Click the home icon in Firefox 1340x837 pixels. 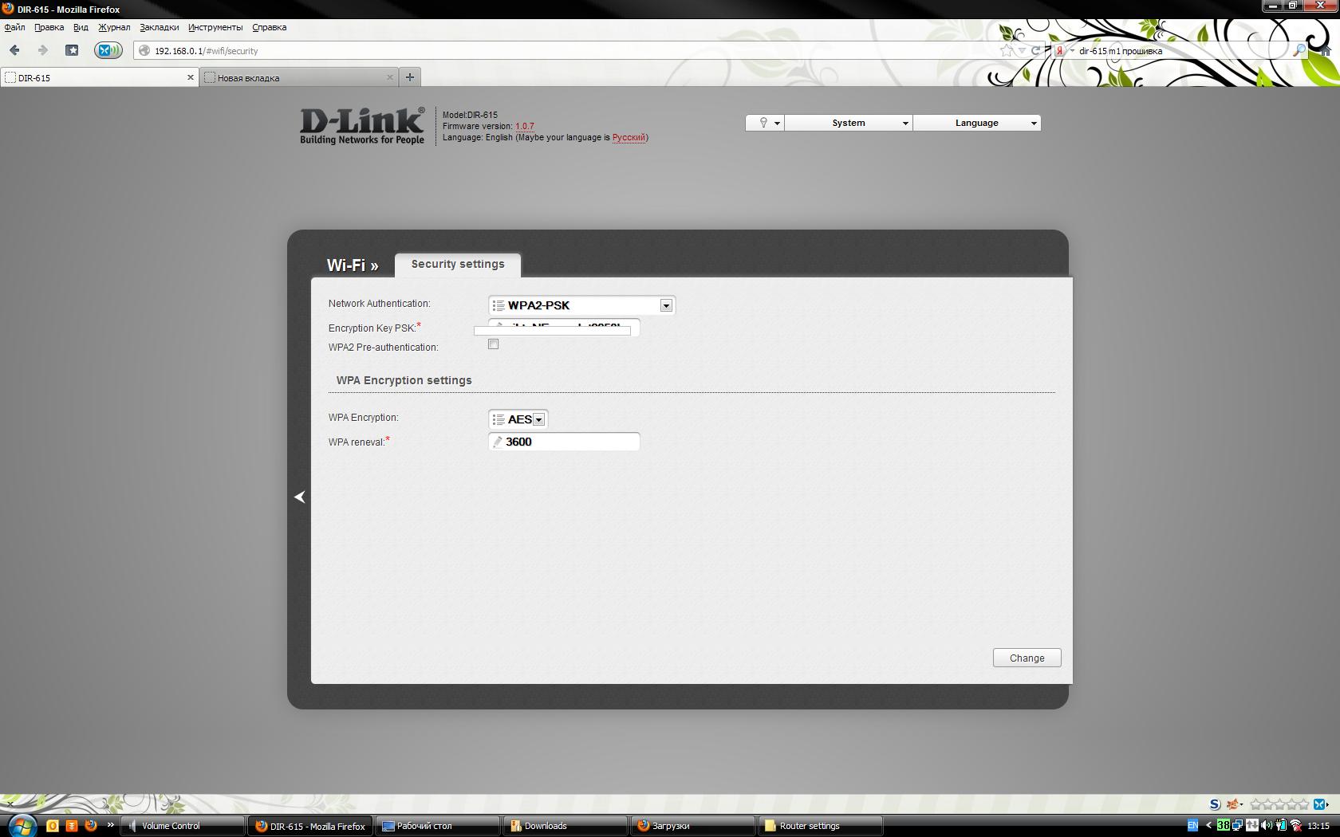point(1326,50)
